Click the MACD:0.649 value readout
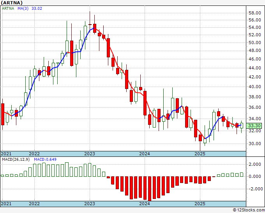Viewport: 265px width, 213px height. [x=45, y=160]
